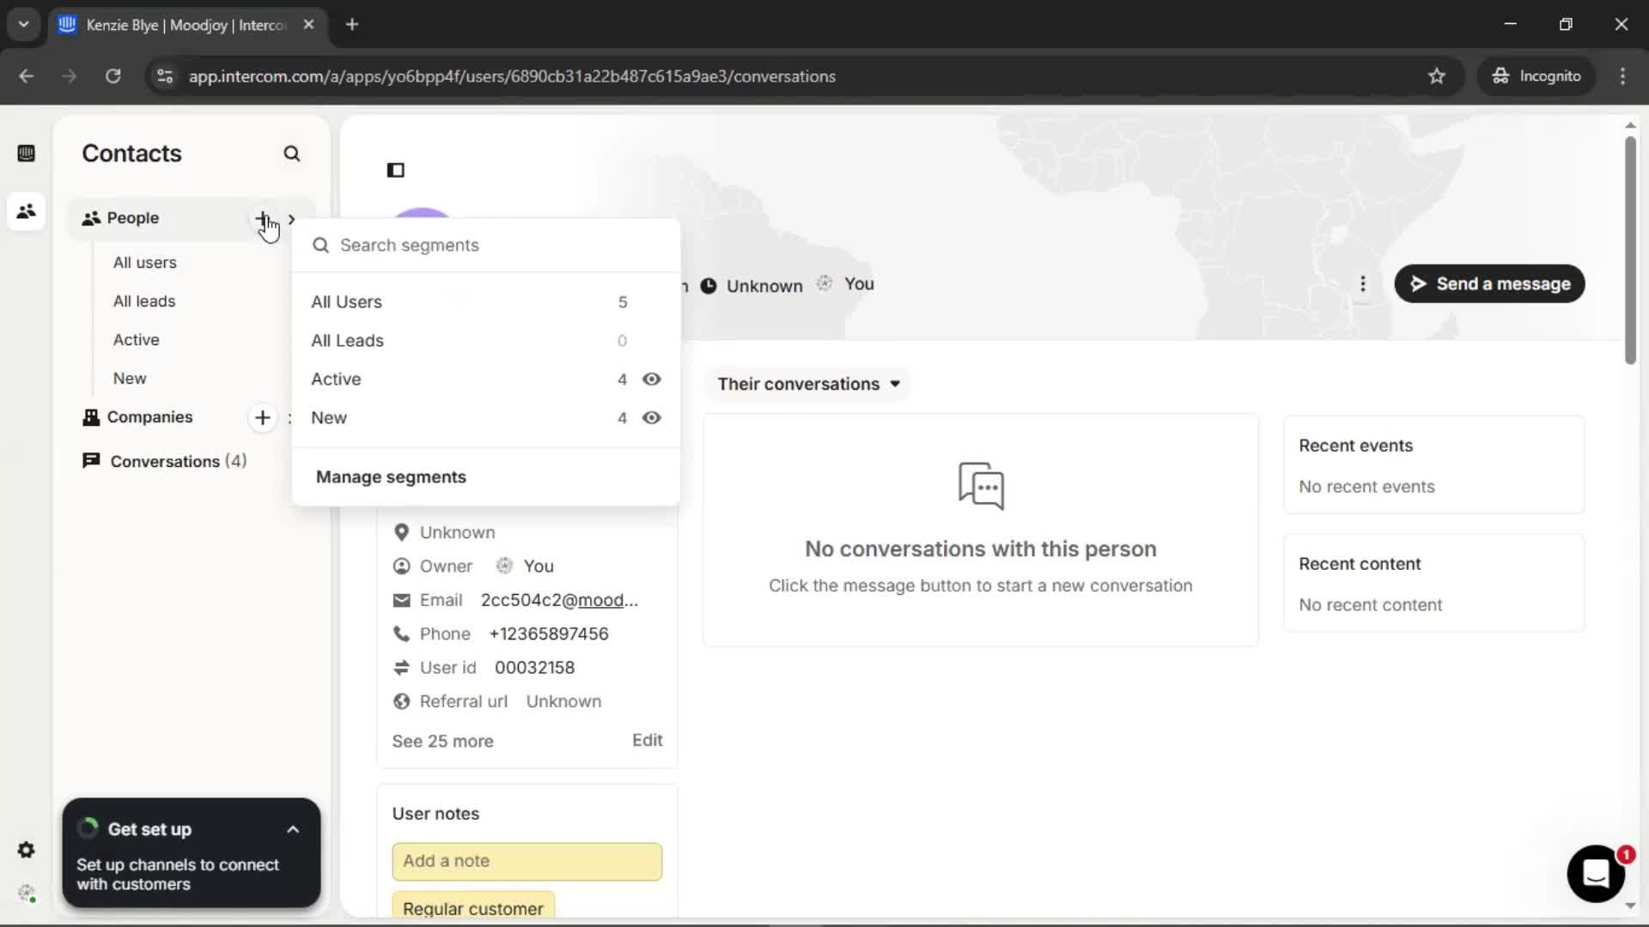This screenshot has height=927, width=1649.
Task: Open the Inbox icon in left rail
Action: (x=26, y=153)
